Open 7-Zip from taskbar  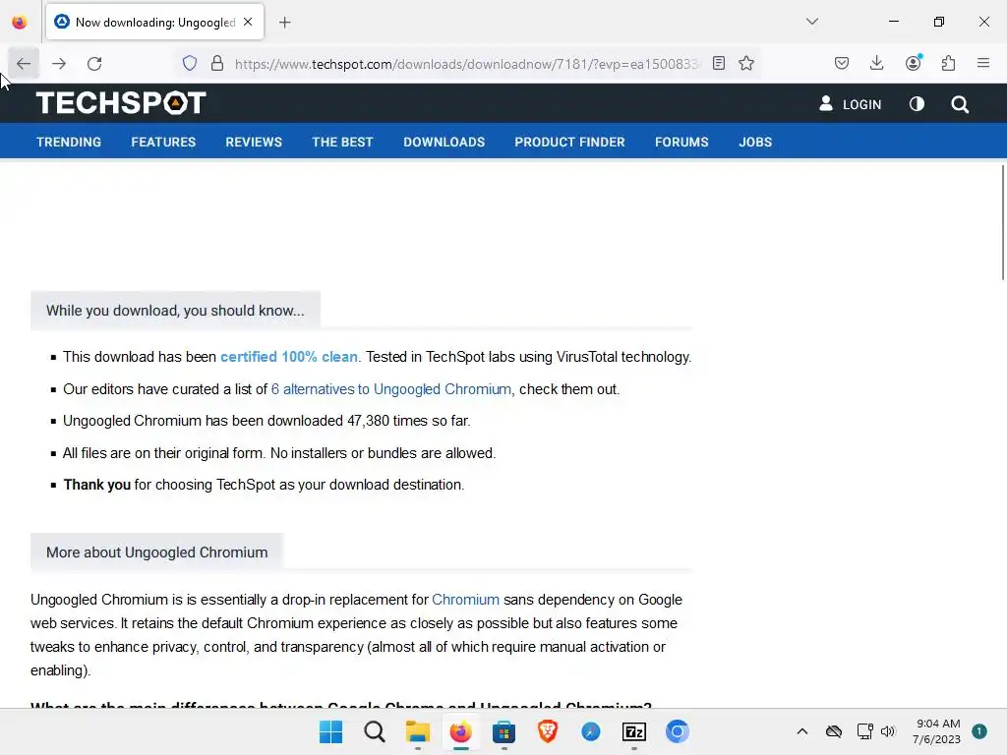click(x=634, y=731)
